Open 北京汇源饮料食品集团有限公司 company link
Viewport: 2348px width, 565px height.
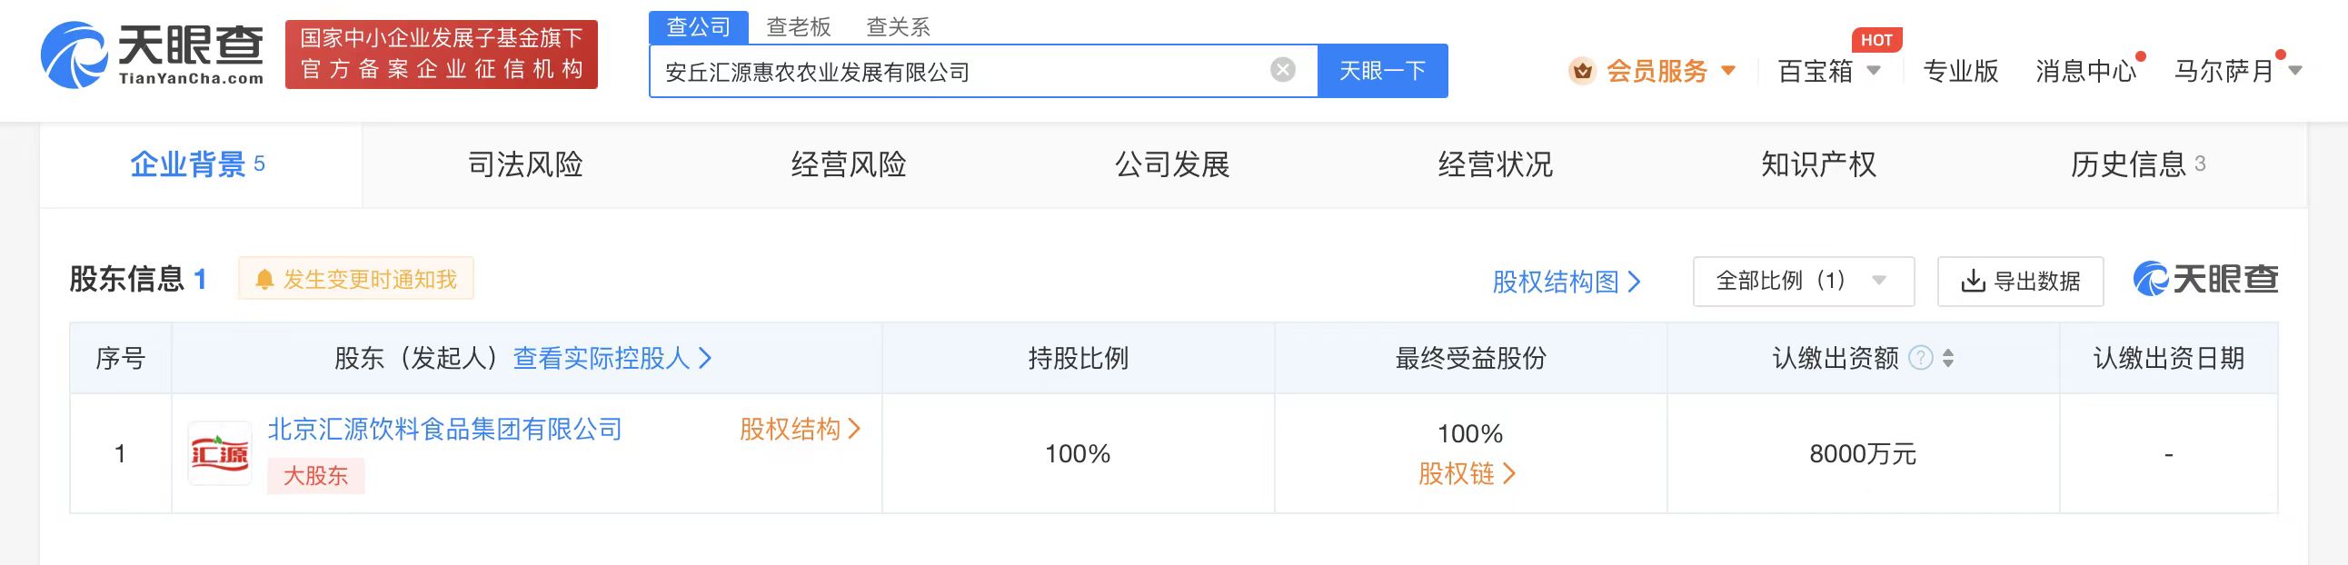coord(445,430)
